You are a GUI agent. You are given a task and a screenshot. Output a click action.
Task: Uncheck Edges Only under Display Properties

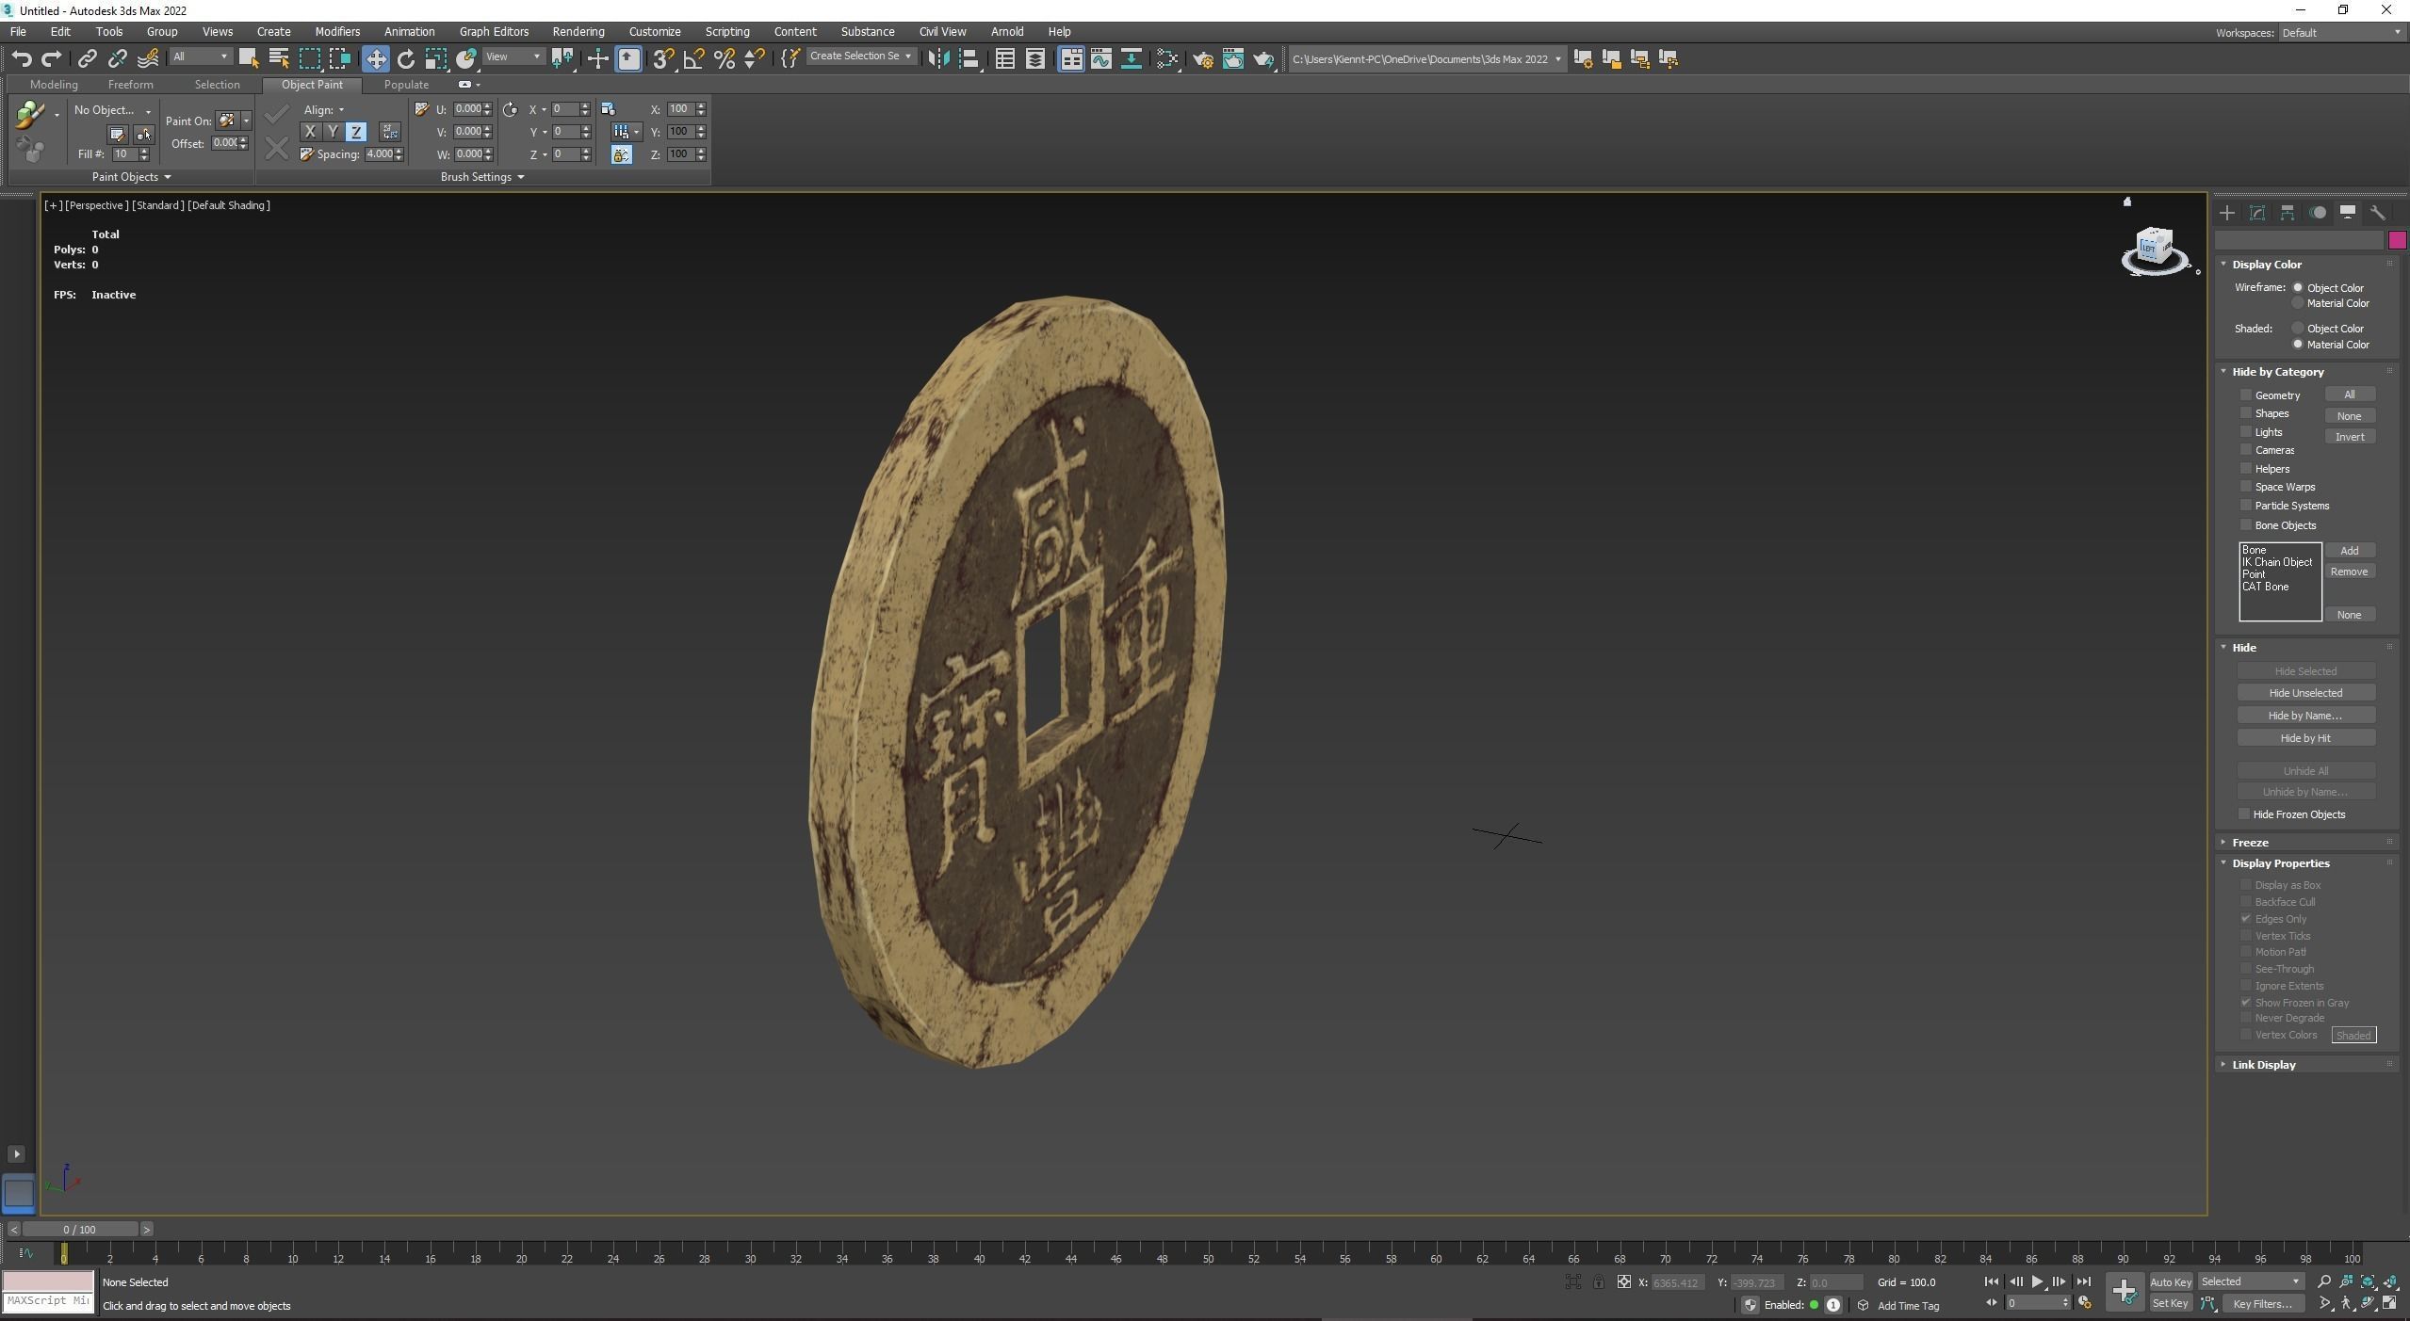2247,919
